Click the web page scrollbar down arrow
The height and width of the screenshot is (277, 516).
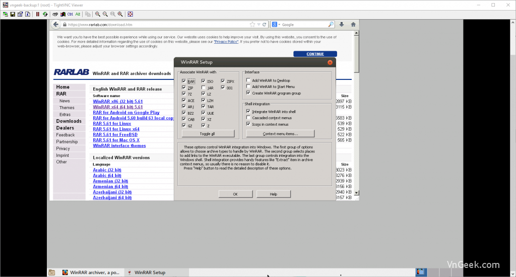coord(356,193)
